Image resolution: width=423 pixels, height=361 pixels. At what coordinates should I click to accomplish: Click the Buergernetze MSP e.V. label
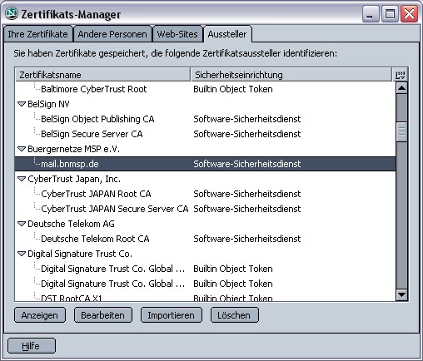(x=73, y=149)
